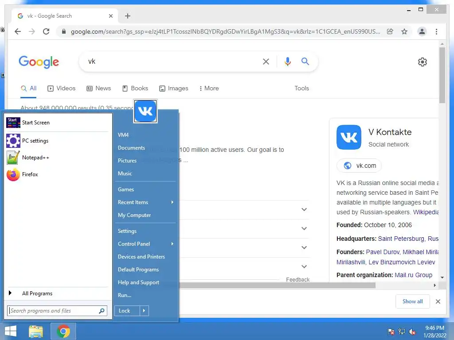
Task: Submit search with the magnifier icon
Action: [305, 61]
